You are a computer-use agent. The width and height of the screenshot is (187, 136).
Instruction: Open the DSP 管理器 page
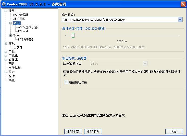click(21, 15)
